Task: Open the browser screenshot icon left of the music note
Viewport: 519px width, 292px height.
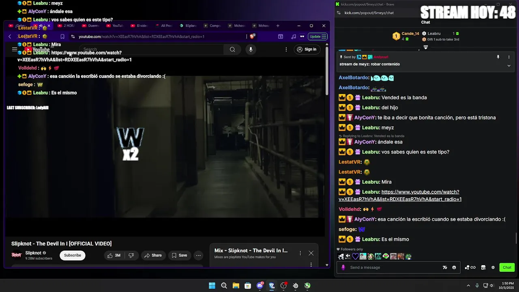Action: coord(281,36)
